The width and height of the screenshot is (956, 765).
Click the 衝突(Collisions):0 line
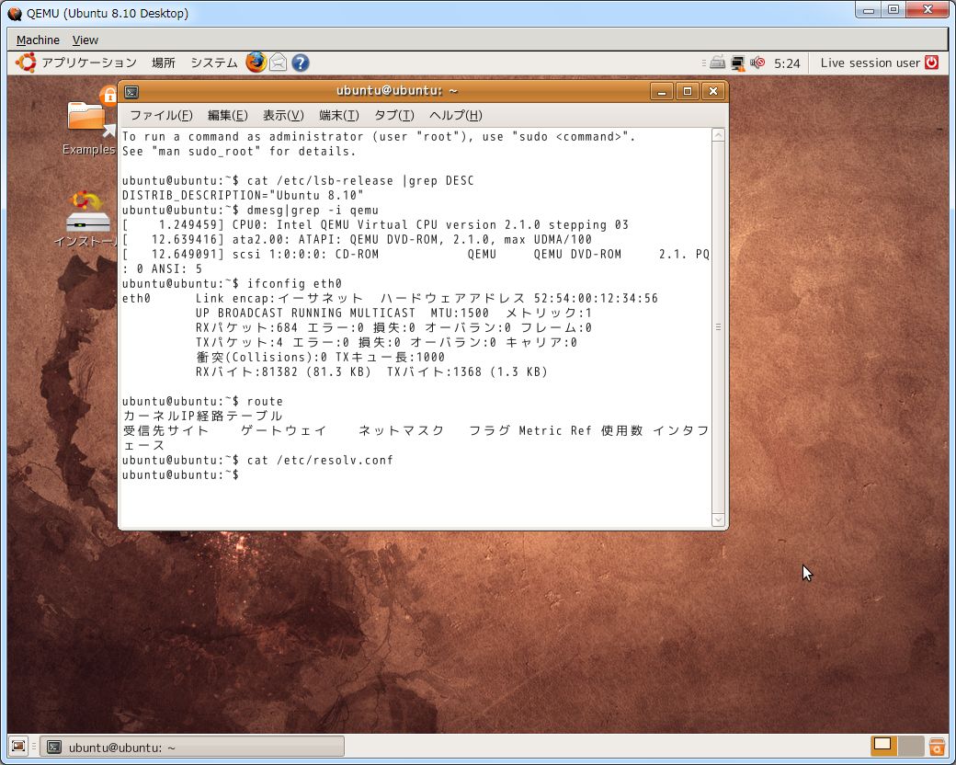tap(320, 357)
